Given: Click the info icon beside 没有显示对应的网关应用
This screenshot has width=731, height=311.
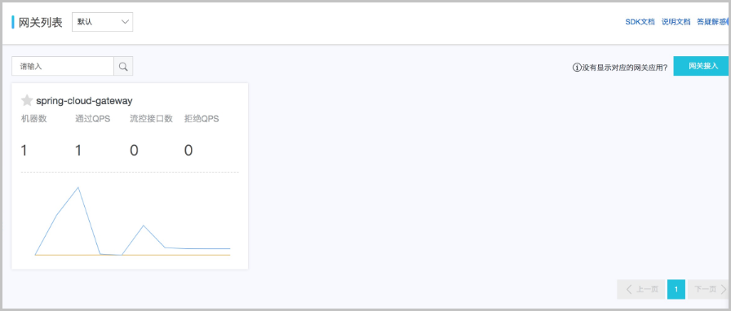Looking at the screenshot, I should tap(577, 67).
